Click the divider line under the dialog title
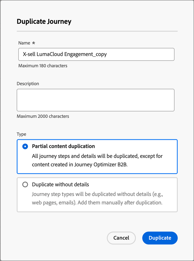The height and width of the screenshot is (261, 194). coord(97,31)
